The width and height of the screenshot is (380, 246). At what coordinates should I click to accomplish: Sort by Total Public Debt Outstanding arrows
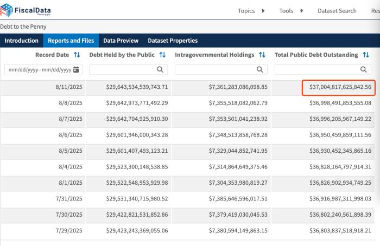click(366, 55)
